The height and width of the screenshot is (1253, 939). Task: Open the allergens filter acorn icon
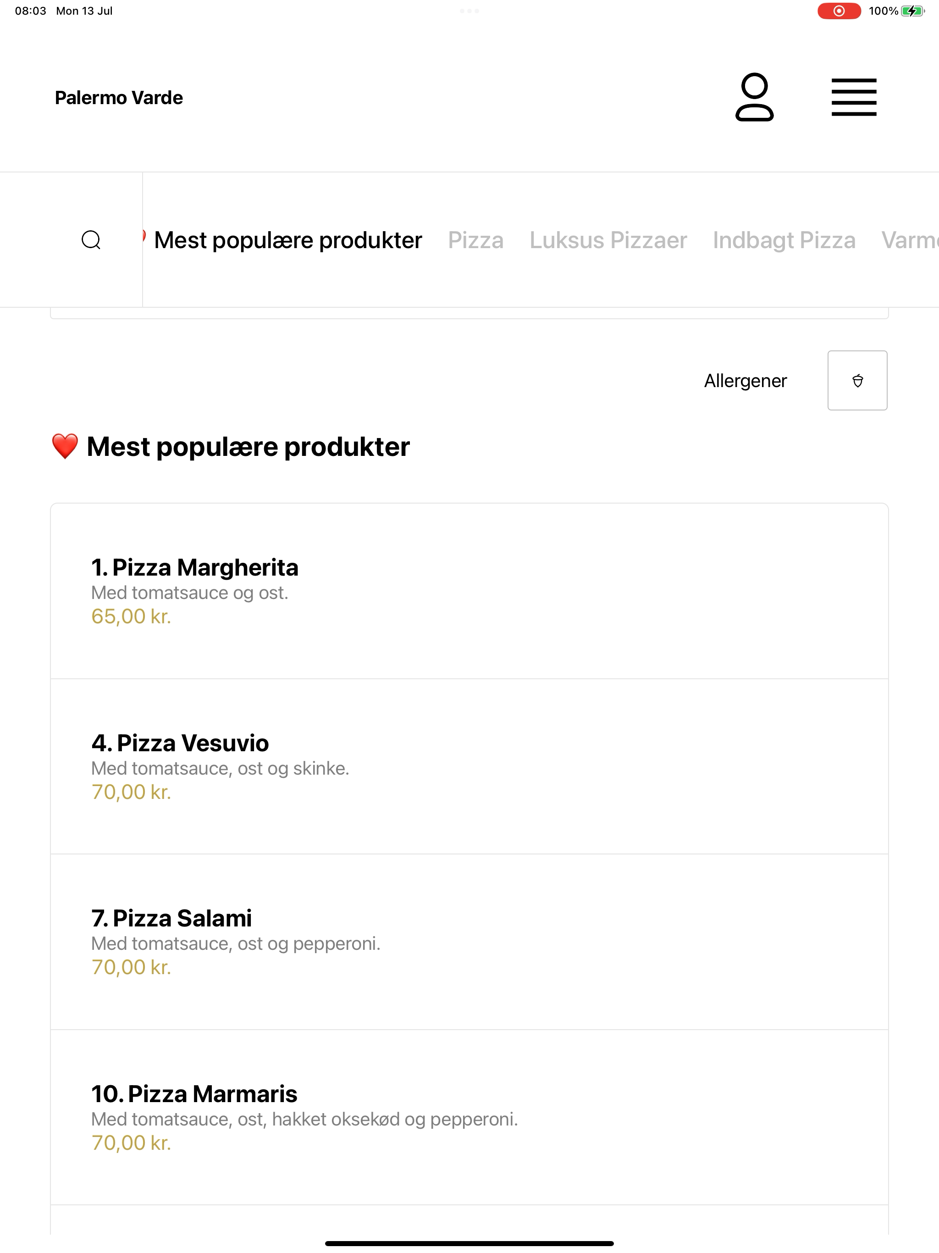857,381
